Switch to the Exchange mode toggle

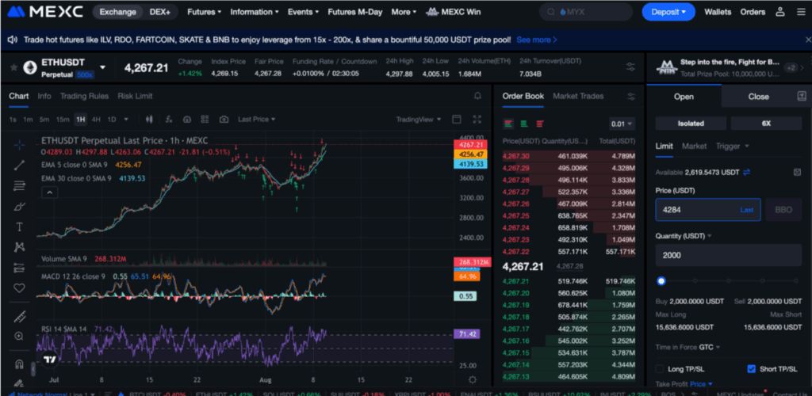pyautogui.click(x=117, y=12)
